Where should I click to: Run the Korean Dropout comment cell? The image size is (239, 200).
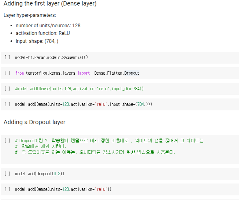tap(7, 140)
